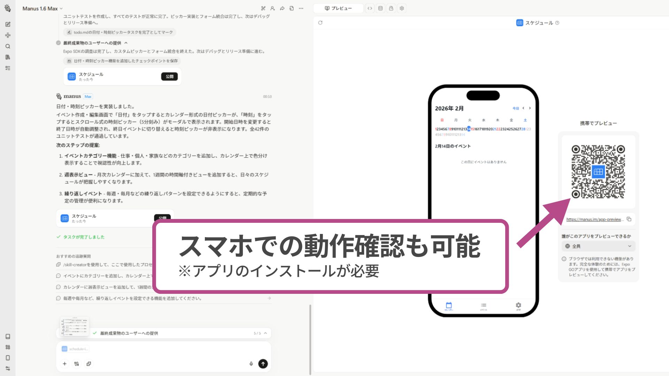Click the share arrow icon in the top toolbar

click(282, 8)
